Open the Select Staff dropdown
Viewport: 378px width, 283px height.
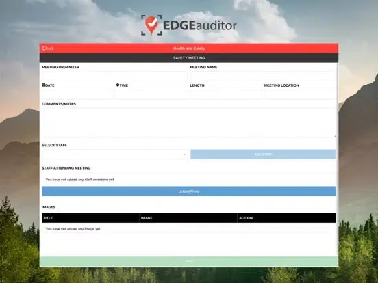(x=115, y=154)
